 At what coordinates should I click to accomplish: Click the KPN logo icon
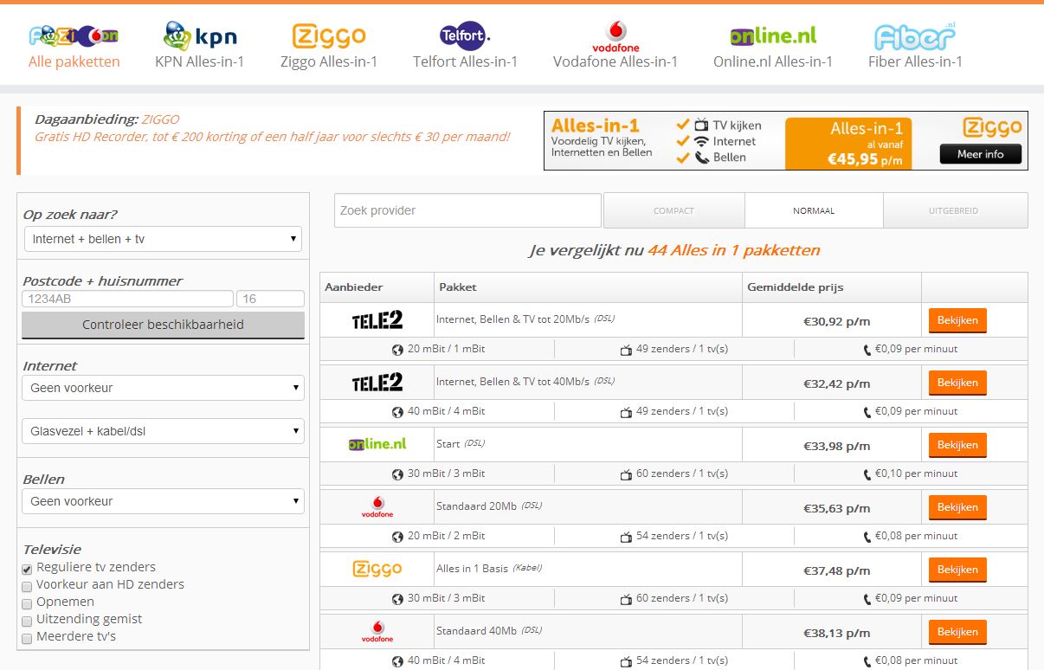point(199,35)
